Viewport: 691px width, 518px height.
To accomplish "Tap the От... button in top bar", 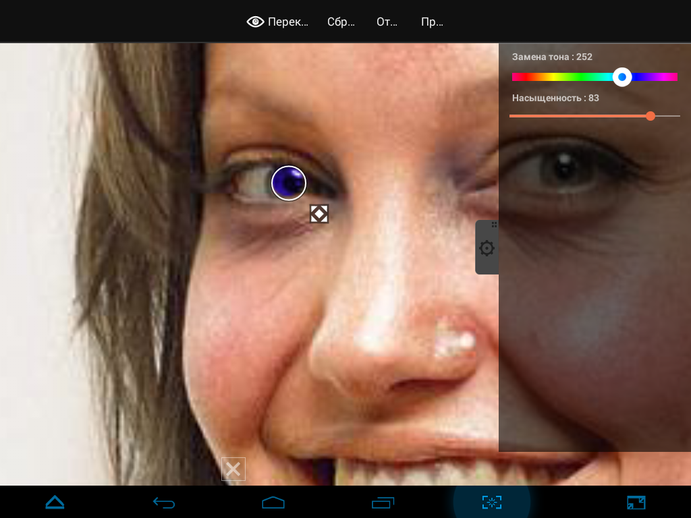I will coord(387,22).
